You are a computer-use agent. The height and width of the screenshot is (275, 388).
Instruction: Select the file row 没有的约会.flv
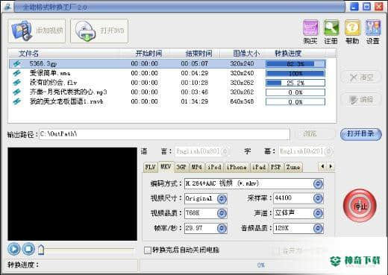coord(168,83)
